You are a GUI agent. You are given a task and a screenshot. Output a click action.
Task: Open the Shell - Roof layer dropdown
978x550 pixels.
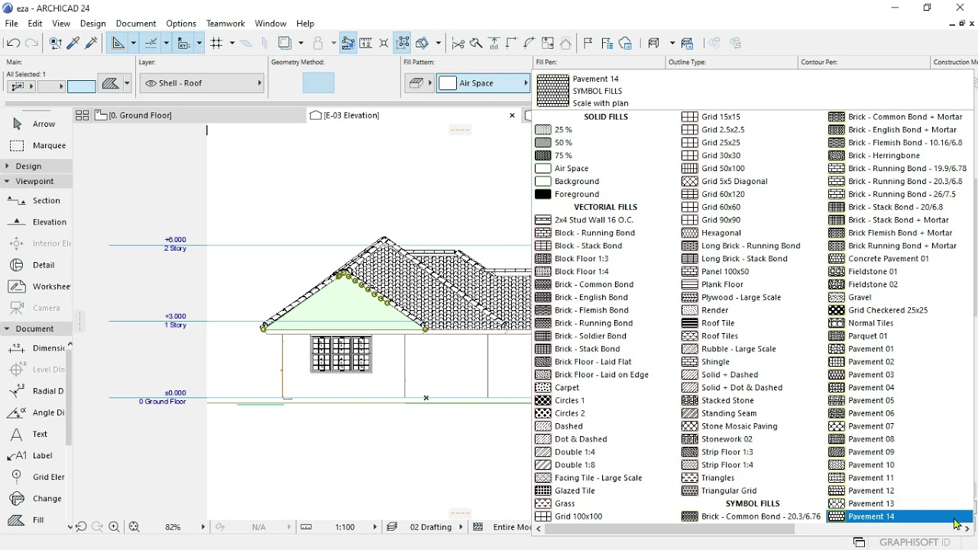tap(202, 83)
